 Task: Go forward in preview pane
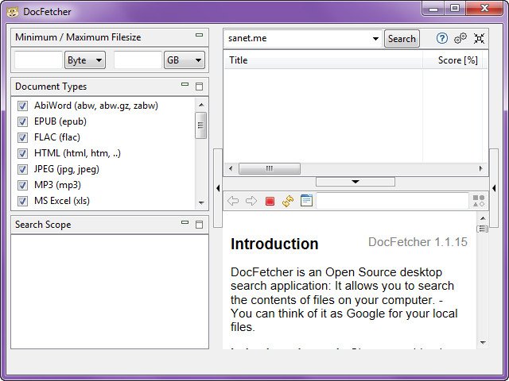(251, 201)
